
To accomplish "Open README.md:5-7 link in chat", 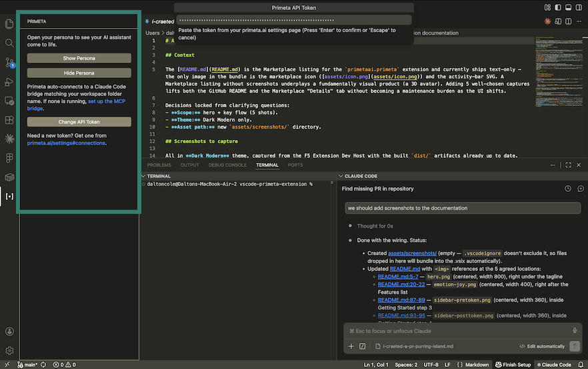I will pyautogui.click(x=398, y=276).
